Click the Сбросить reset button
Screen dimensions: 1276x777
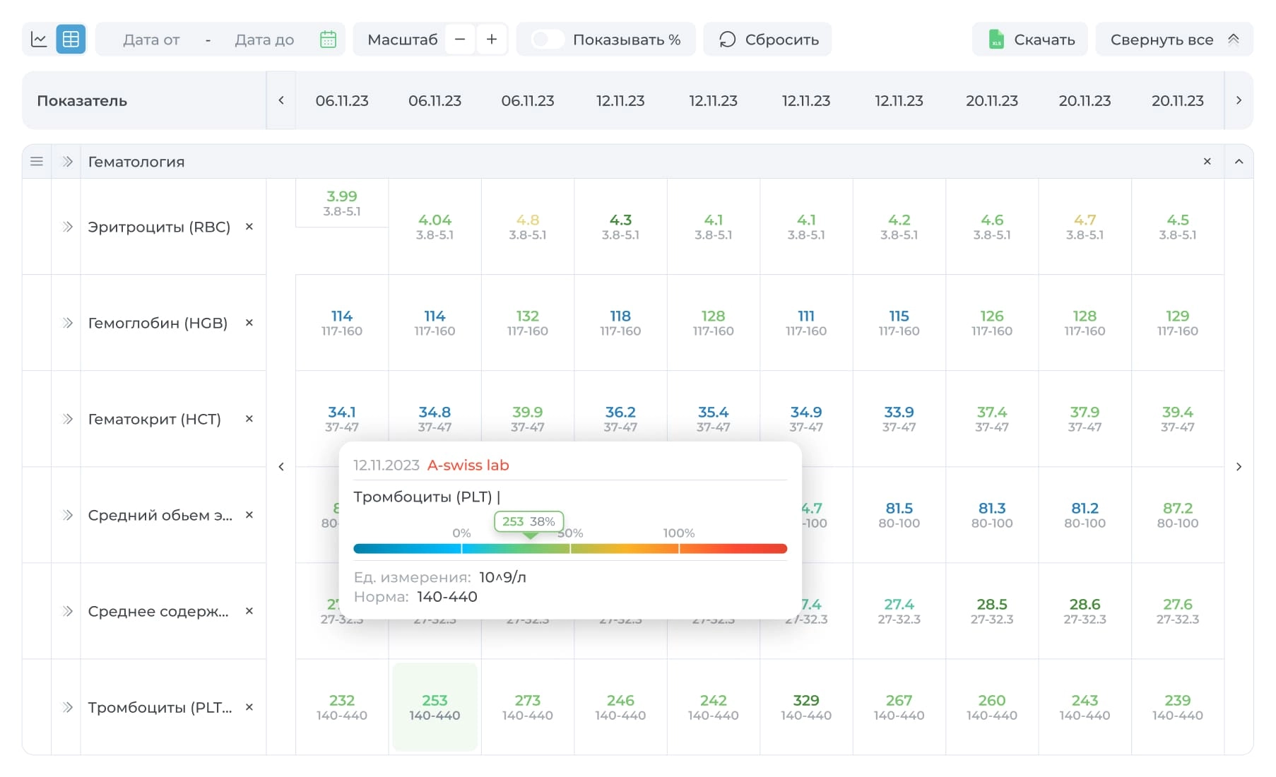pyautogui.click(x=768, y=40)
